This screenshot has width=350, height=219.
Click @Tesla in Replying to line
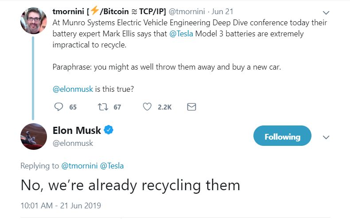(x=112, y=166)
